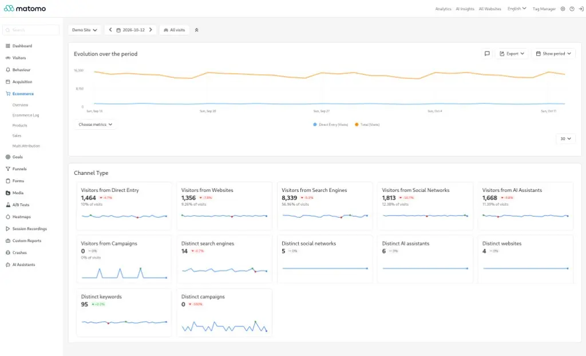
Task: Open the 30 periods dropdown
Action: point(565,138)
